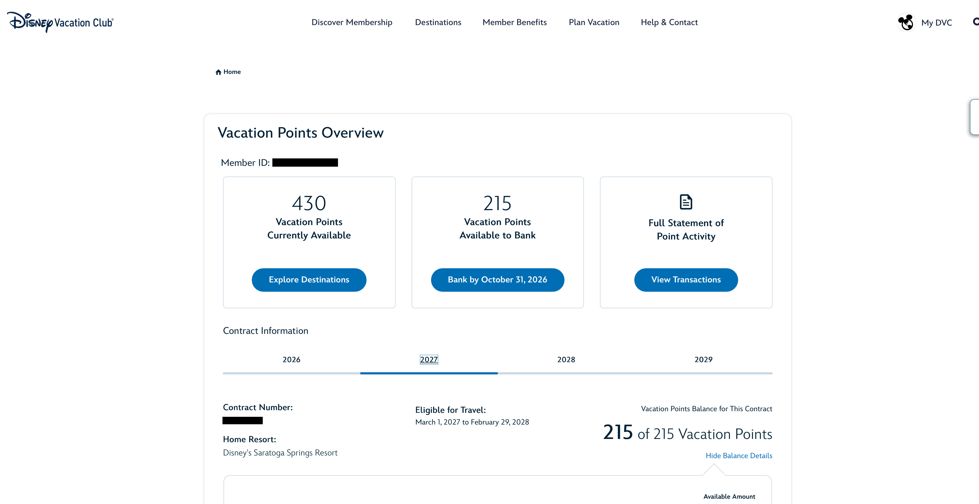Click the Contract Number label
Image resolution: width=979 pixels, height=504 pixels.
click(258, 407)
